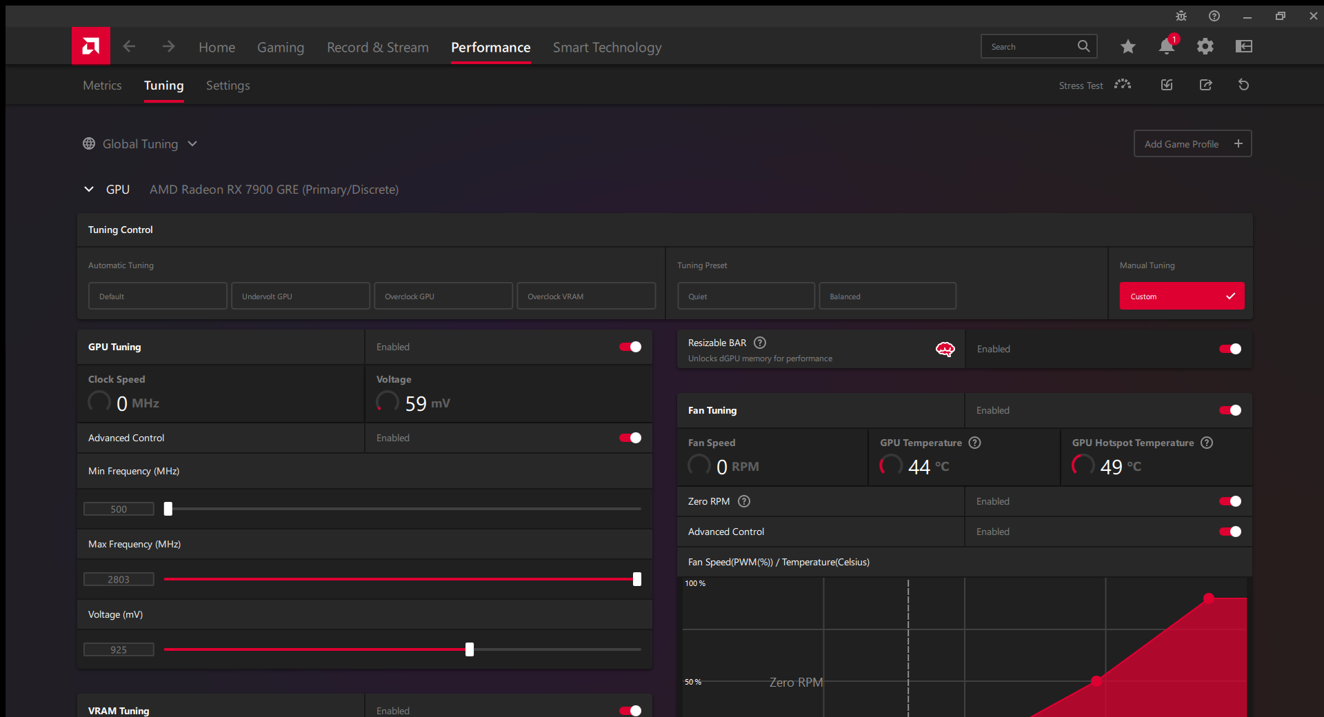Click the Max Frequency slider handle

click(x=637, y=579)
